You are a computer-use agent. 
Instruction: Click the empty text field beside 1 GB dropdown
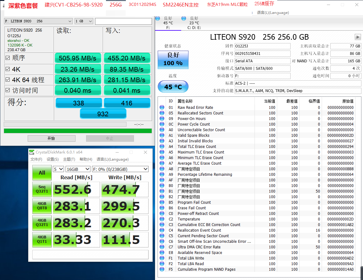click(123, 21)
